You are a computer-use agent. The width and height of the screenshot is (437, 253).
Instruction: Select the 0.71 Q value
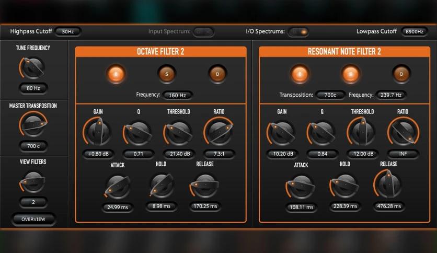point(138,154)
